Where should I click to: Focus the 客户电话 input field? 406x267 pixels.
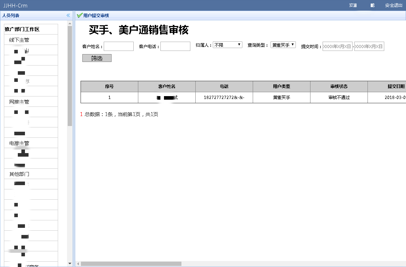[x=175, y=46]
